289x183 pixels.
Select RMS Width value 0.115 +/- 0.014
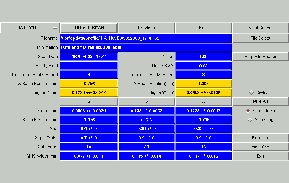coord(146,156)
